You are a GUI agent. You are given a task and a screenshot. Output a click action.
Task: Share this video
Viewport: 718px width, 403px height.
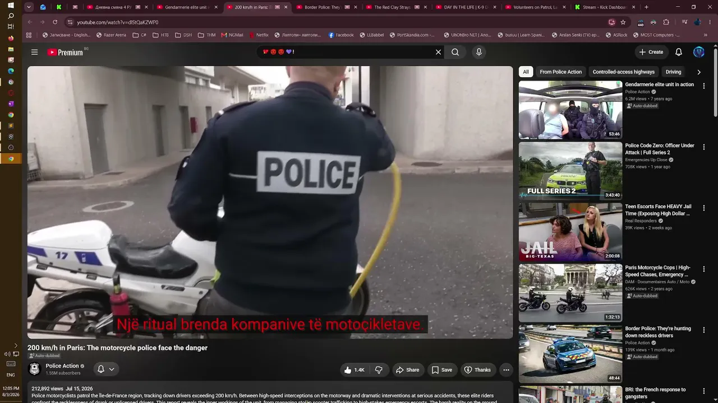coord(407,370)
